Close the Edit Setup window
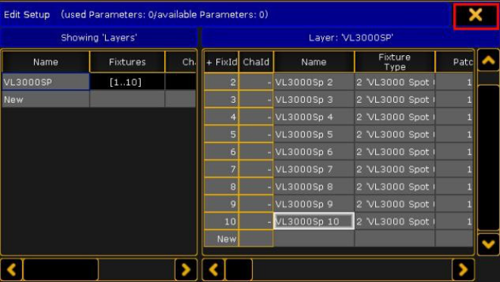The width and height of the screenshot is (500, 282). pyautogui.click(x=476, y=15)
